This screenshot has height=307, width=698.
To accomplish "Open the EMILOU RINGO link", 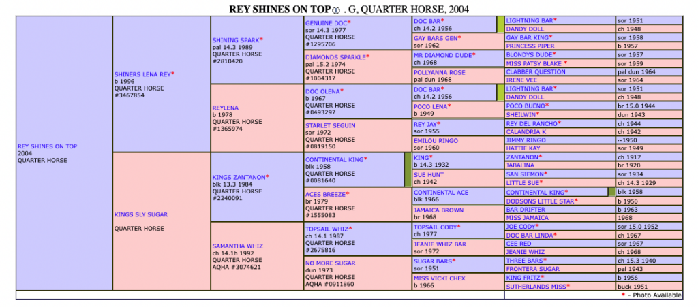I will point(436,141).
